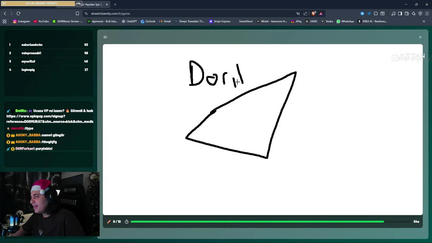
Task: Open the Gmail bookmark
Action: 165,21
